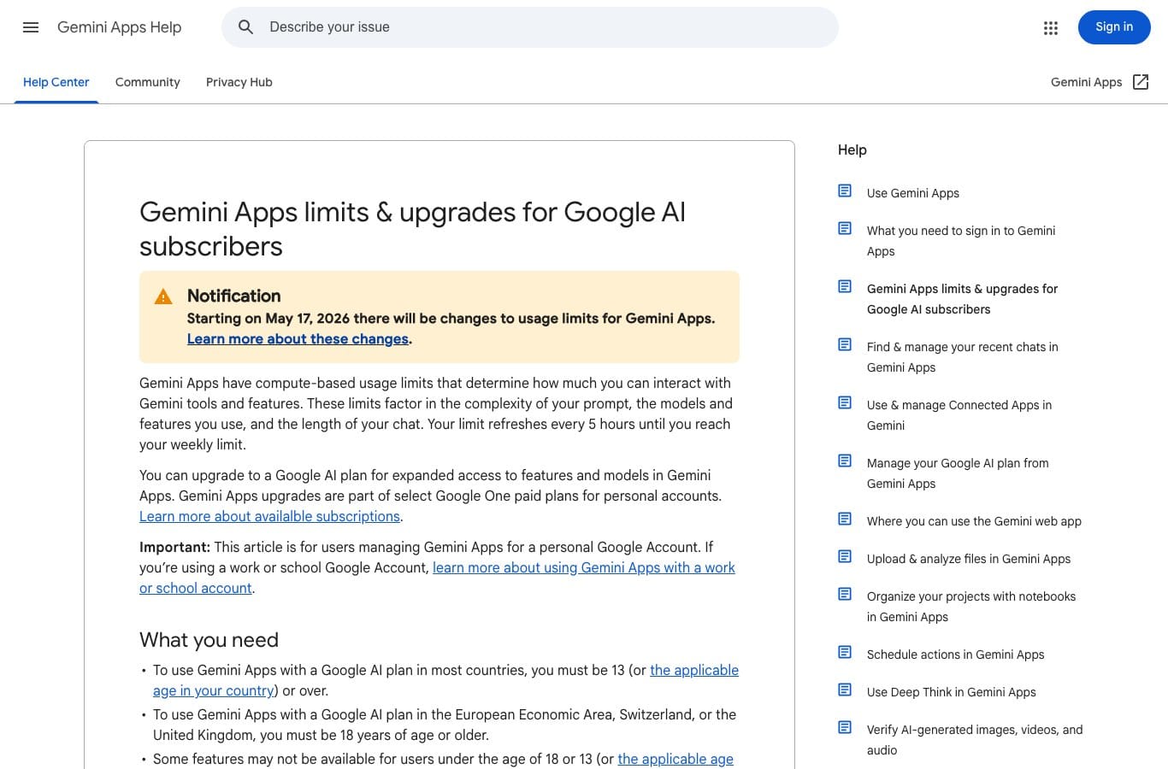
Task: Open What you need to sign in article
Action: click(x=961, y=241)
